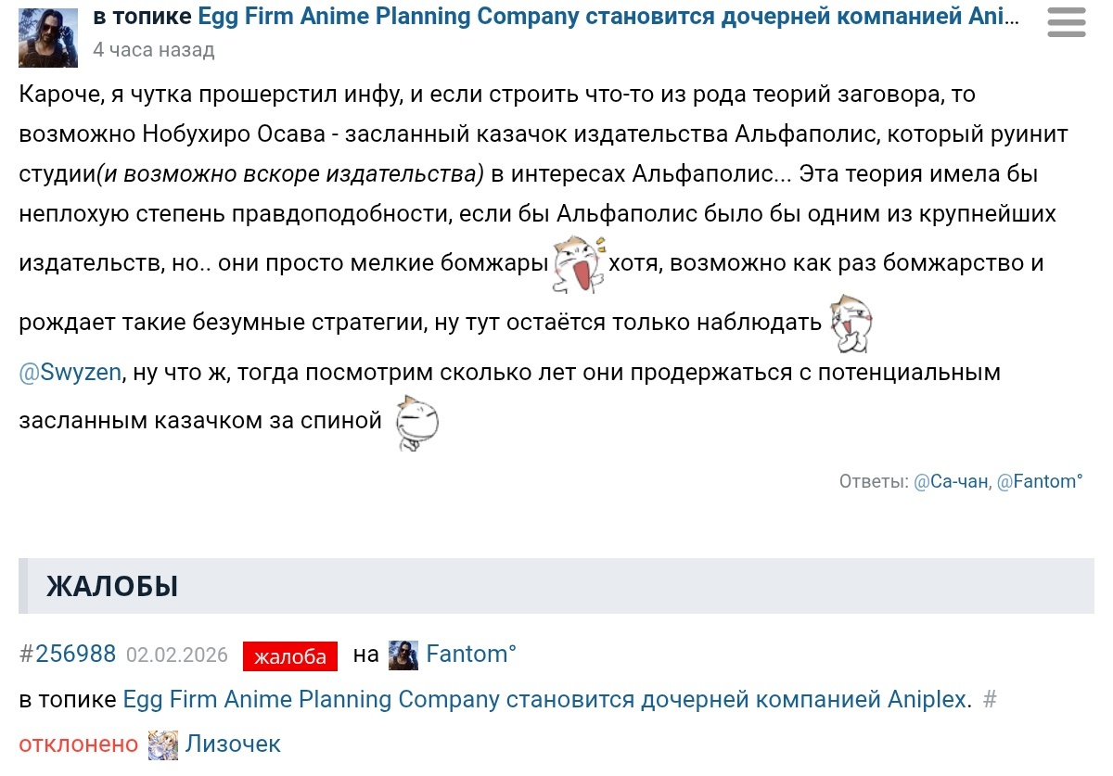
Task: Open the Egg Firm topic link in the complaint
Action: point(545,699)
